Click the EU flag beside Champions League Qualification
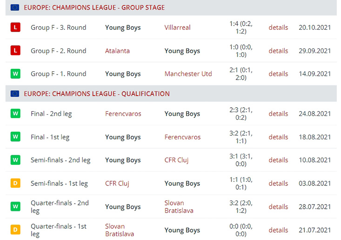 (15, 94)
